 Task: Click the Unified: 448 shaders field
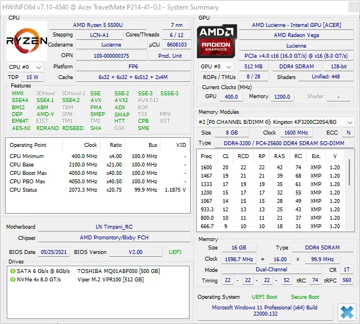point(326,77)
